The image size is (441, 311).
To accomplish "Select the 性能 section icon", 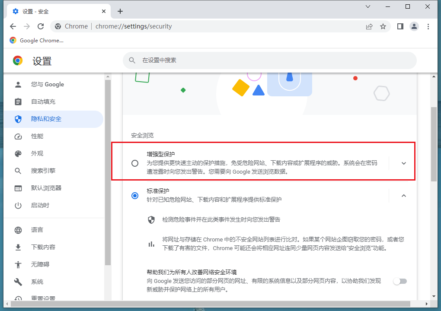I will pyautogui.click(x=18, y=136).
